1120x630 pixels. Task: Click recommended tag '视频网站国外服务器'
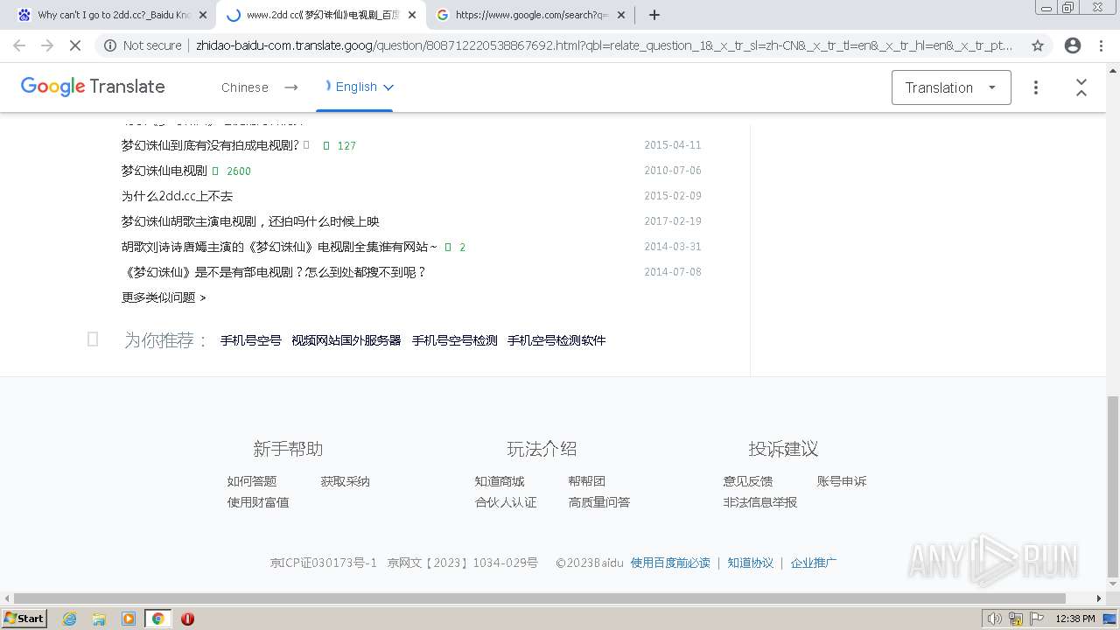(346, 340)
